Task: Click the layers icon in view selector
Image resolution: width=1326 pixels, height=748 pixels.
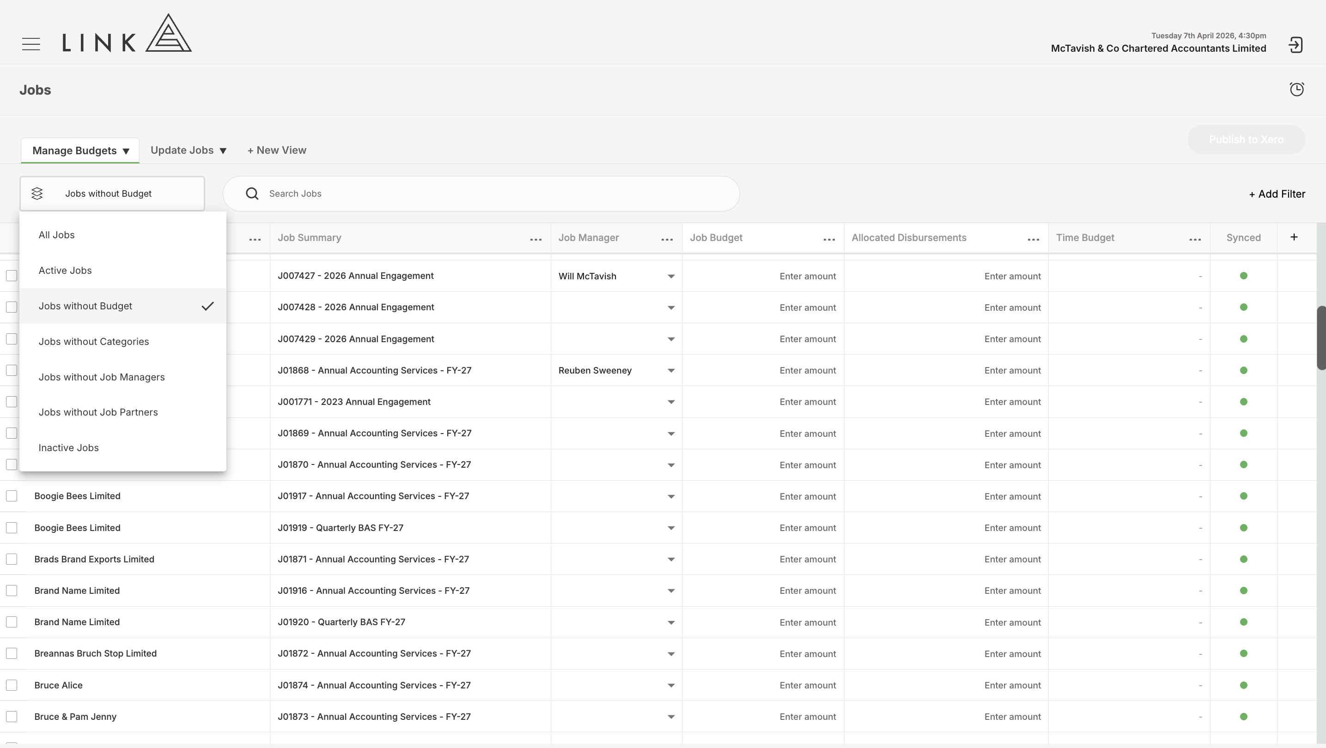Action: [x=37, y=193]
